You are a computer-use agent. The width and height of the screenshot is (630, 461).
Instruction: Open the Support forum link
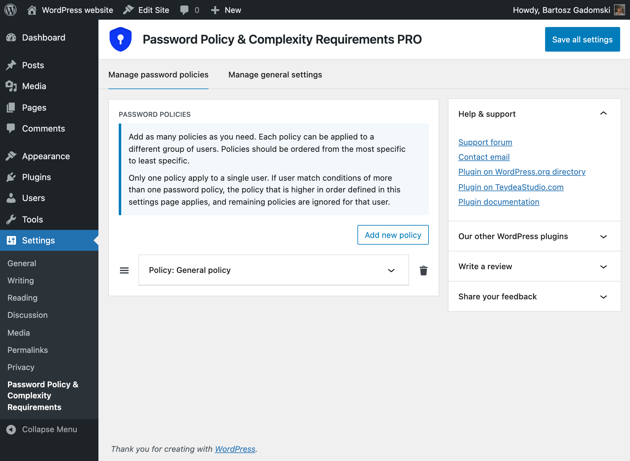(485, 142)
